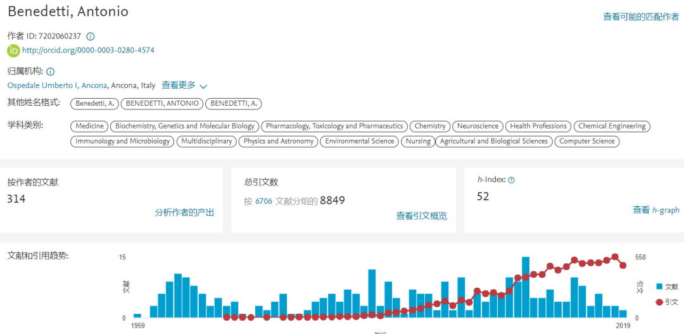Click blue 文献 legend square
Viewport: 684px width, 334px height.
coord(659,287)
